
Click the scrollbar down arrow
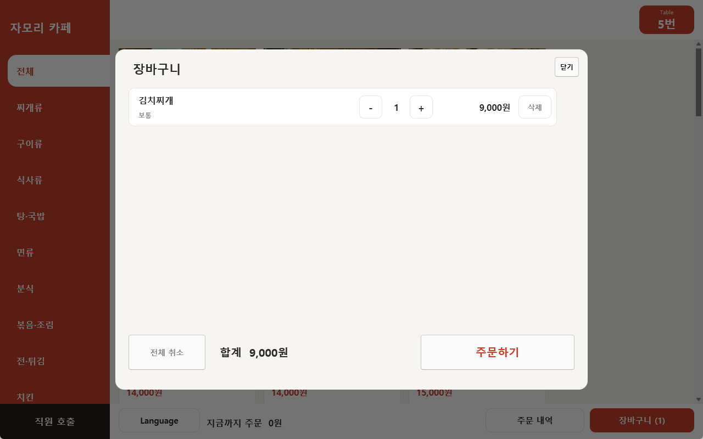[699, 399]
